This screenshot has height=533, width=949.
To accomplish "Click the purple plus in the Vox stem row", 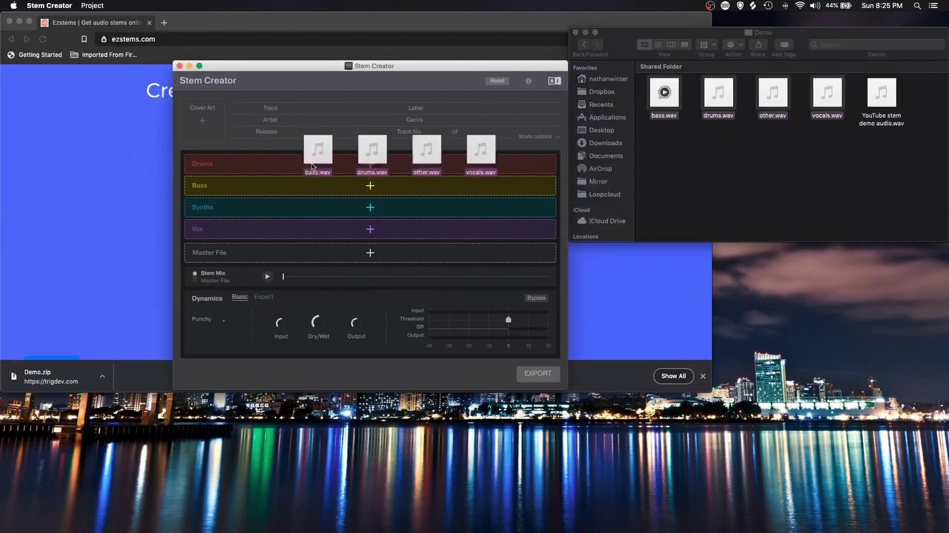I will (370, 229).
